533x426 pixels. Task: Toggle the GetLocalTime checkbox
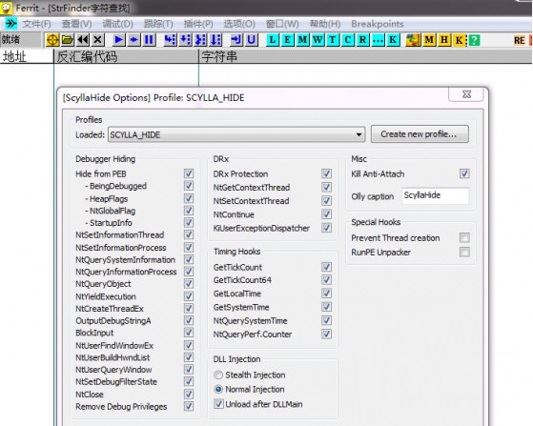[x=326, y=294]
